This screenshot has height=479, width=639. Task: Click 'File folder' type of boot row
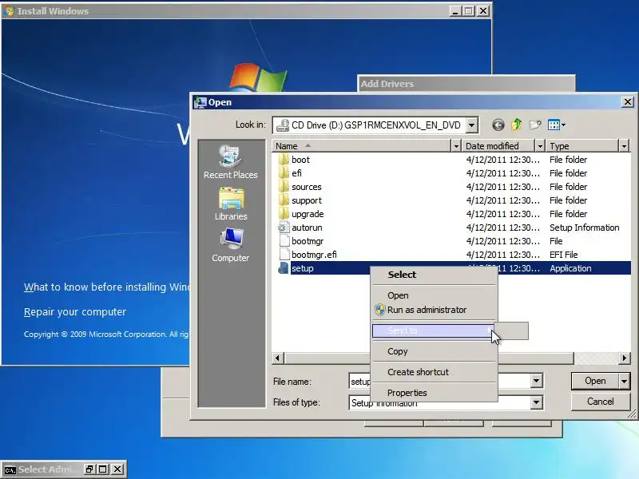click(x=568, y=160)
